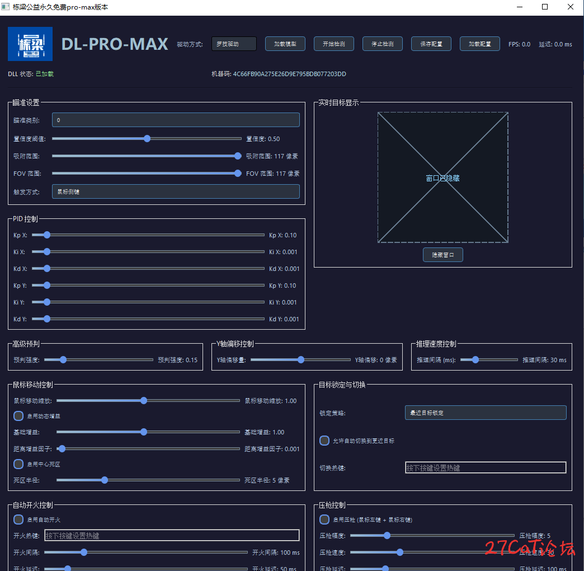The width and height of the screenshot is (584, 571).
Task: Maximize the window from the title bar
Action: (545, 7)
